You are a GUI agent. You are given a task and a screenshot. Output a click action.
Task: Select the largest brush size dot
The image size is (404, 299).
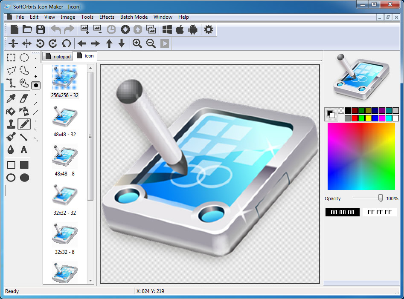click(x=36, y=85)
